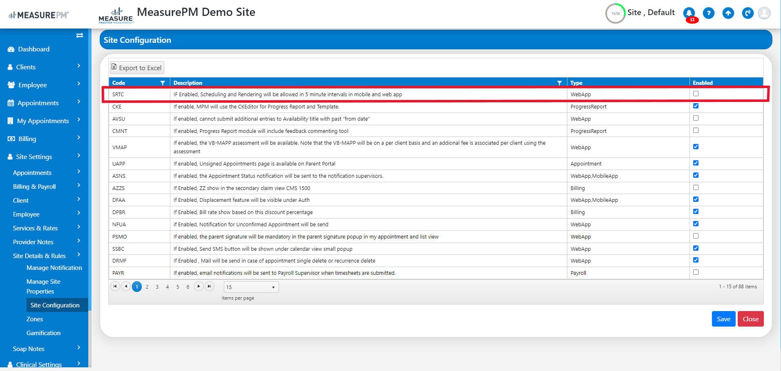Click the upload arrow icon in header
Viewport: 781px width, 371px height.
pos(728,13)
